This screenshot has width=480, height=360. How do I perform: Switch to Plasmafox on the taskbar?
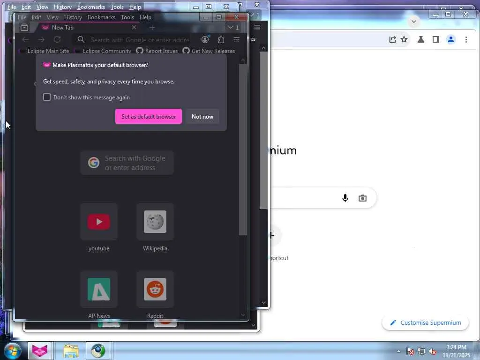tap(40, 351)
